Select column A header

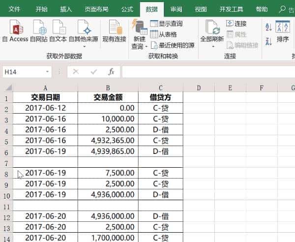(45, 88)
